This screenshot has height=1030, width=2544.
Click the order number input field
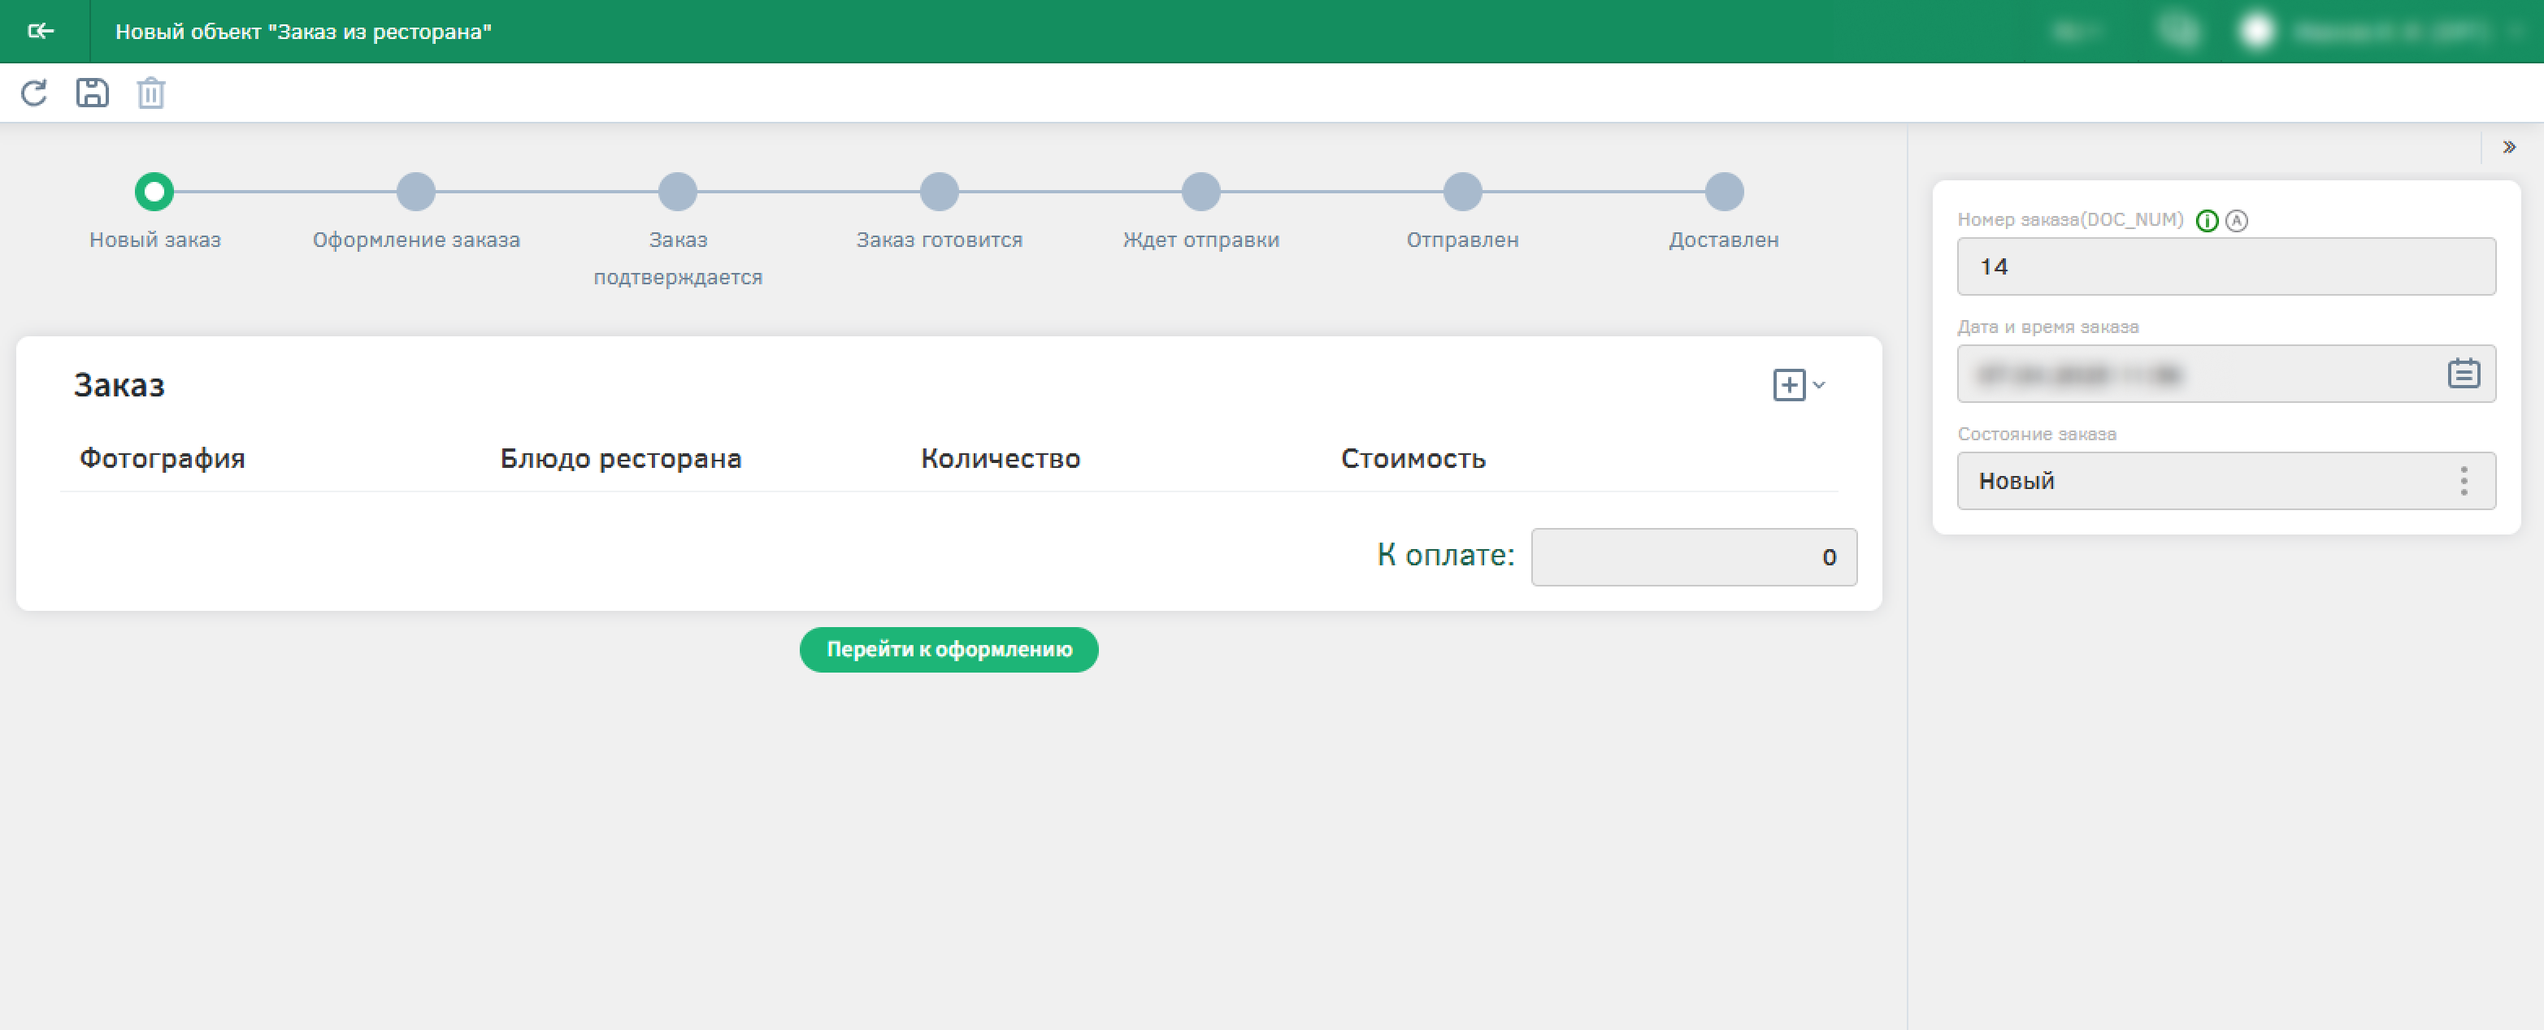click(2225, 266)
